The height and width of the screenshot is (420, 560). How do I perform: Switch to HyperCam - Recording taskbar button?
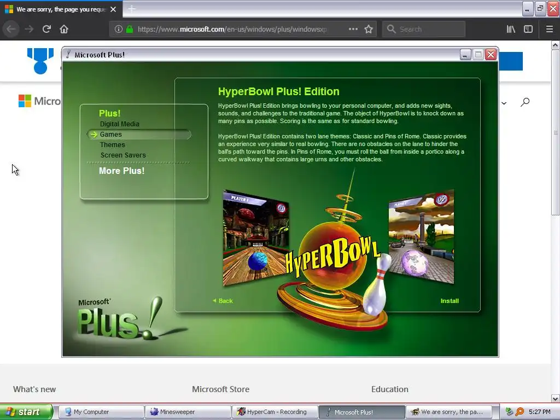[275, 412]
